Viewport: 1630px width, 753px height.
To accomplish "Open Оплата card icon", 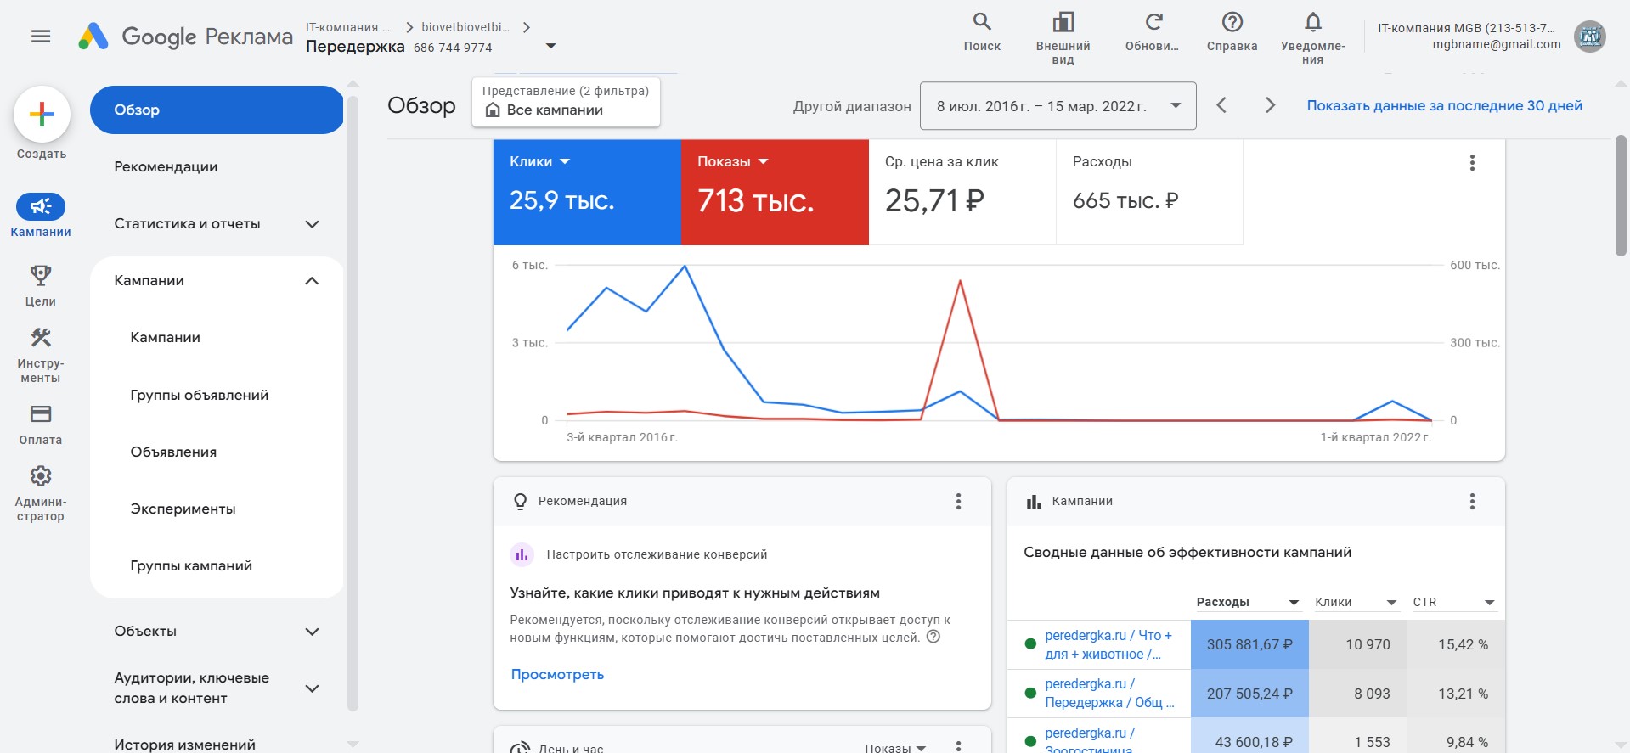I will point(41,413).
